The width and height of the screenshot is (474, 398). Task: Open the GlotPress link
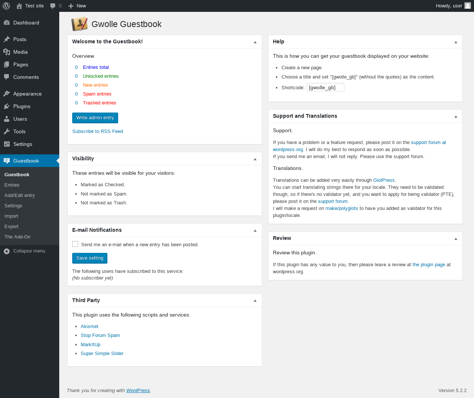pyautogui.click(x=384, y=180)
